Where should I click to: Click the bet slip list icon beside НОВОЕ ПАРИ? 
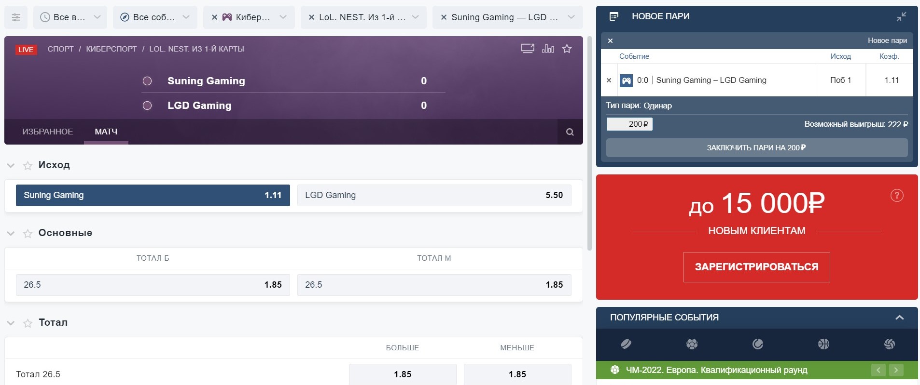click(x=614, y=16)
